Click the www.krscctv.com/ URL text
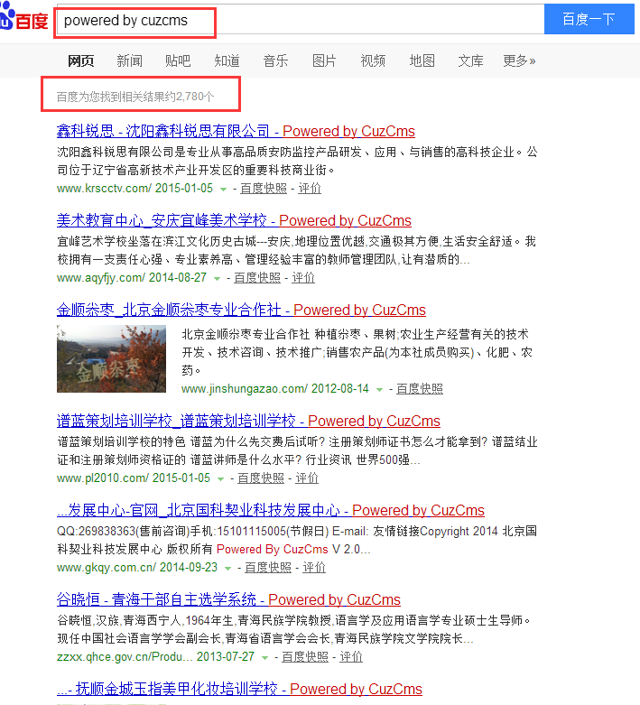This screenshot has width=640, height=705. click(x=105, y=189)
